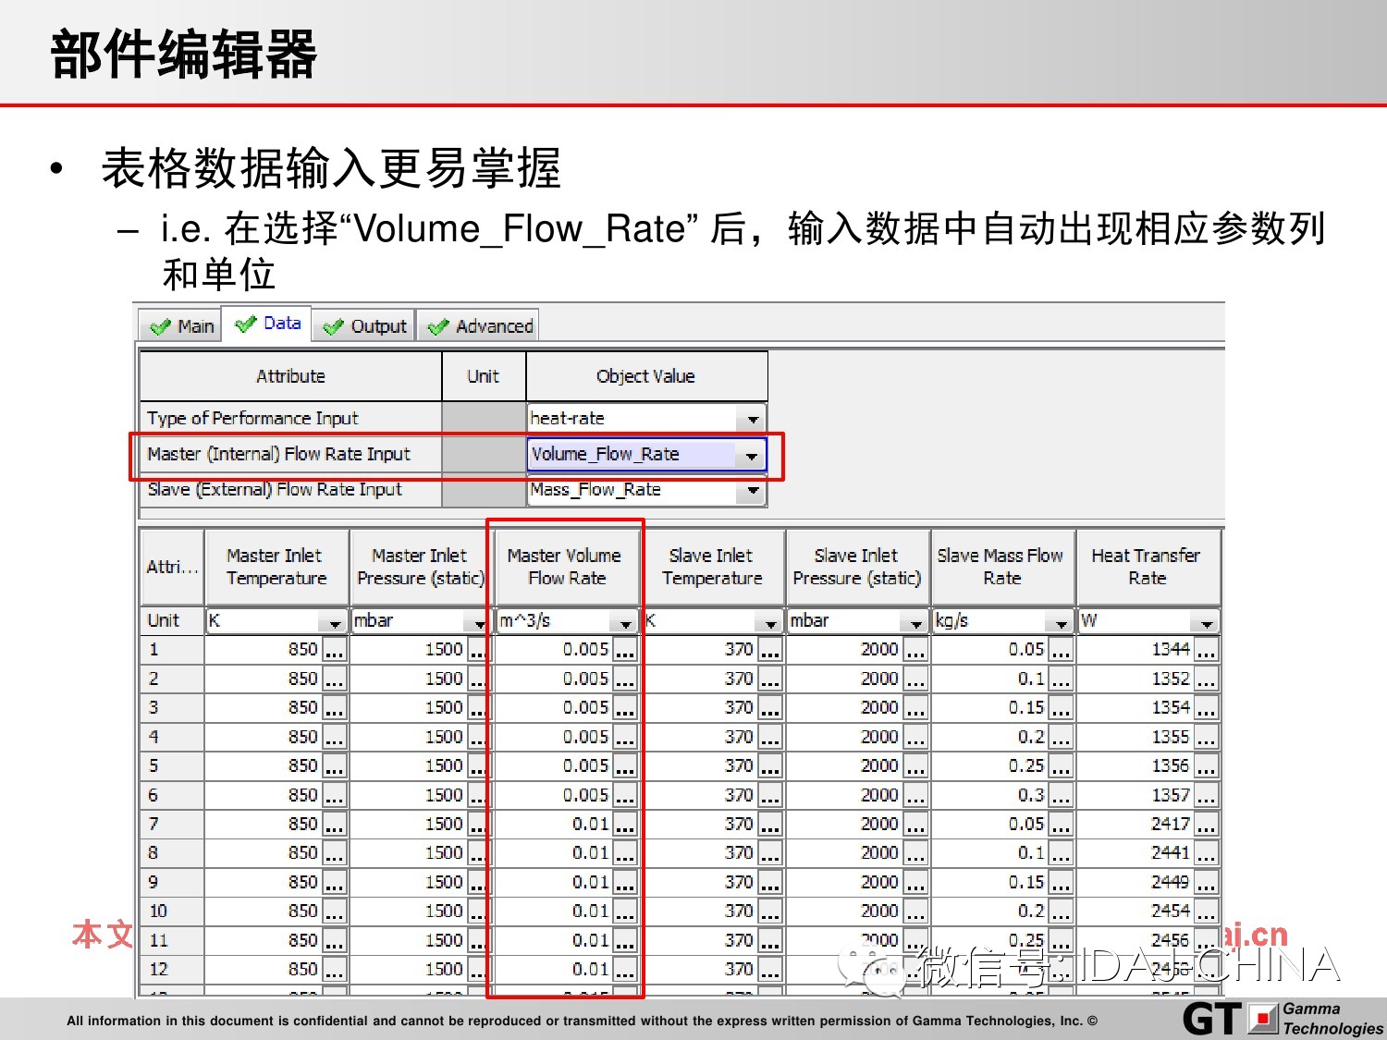The height and width of the screenshot is (1040, 1387).
Task: Click Master (Internal) Flow Rate Input attribute
Action: tap(290, 455)
